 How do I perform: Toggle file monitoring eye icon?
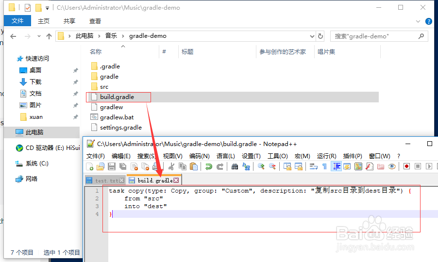point(392,166)
